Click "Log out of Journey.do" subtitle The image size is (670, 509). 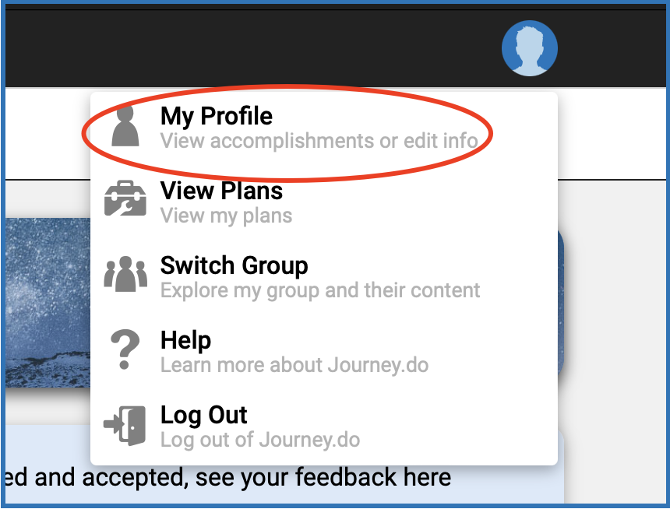260,440
